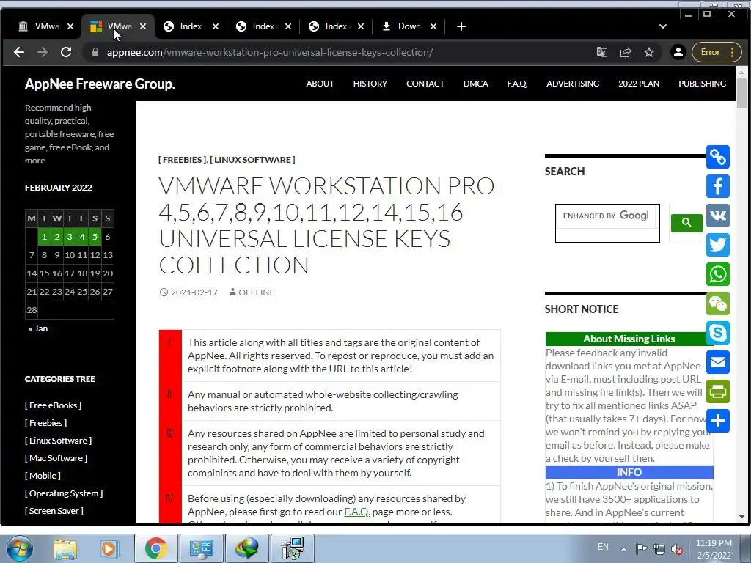The width and height of the screenshot is (751, 563).
Task: Click the share page icon
Action: tap(626, 52)
